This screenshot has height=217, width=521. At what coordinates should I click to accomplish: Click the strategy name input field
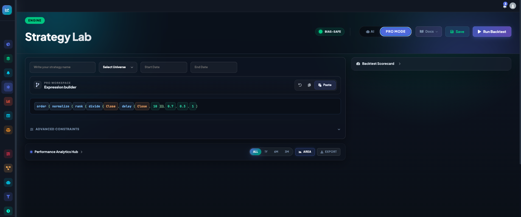(x=63, y=67)
